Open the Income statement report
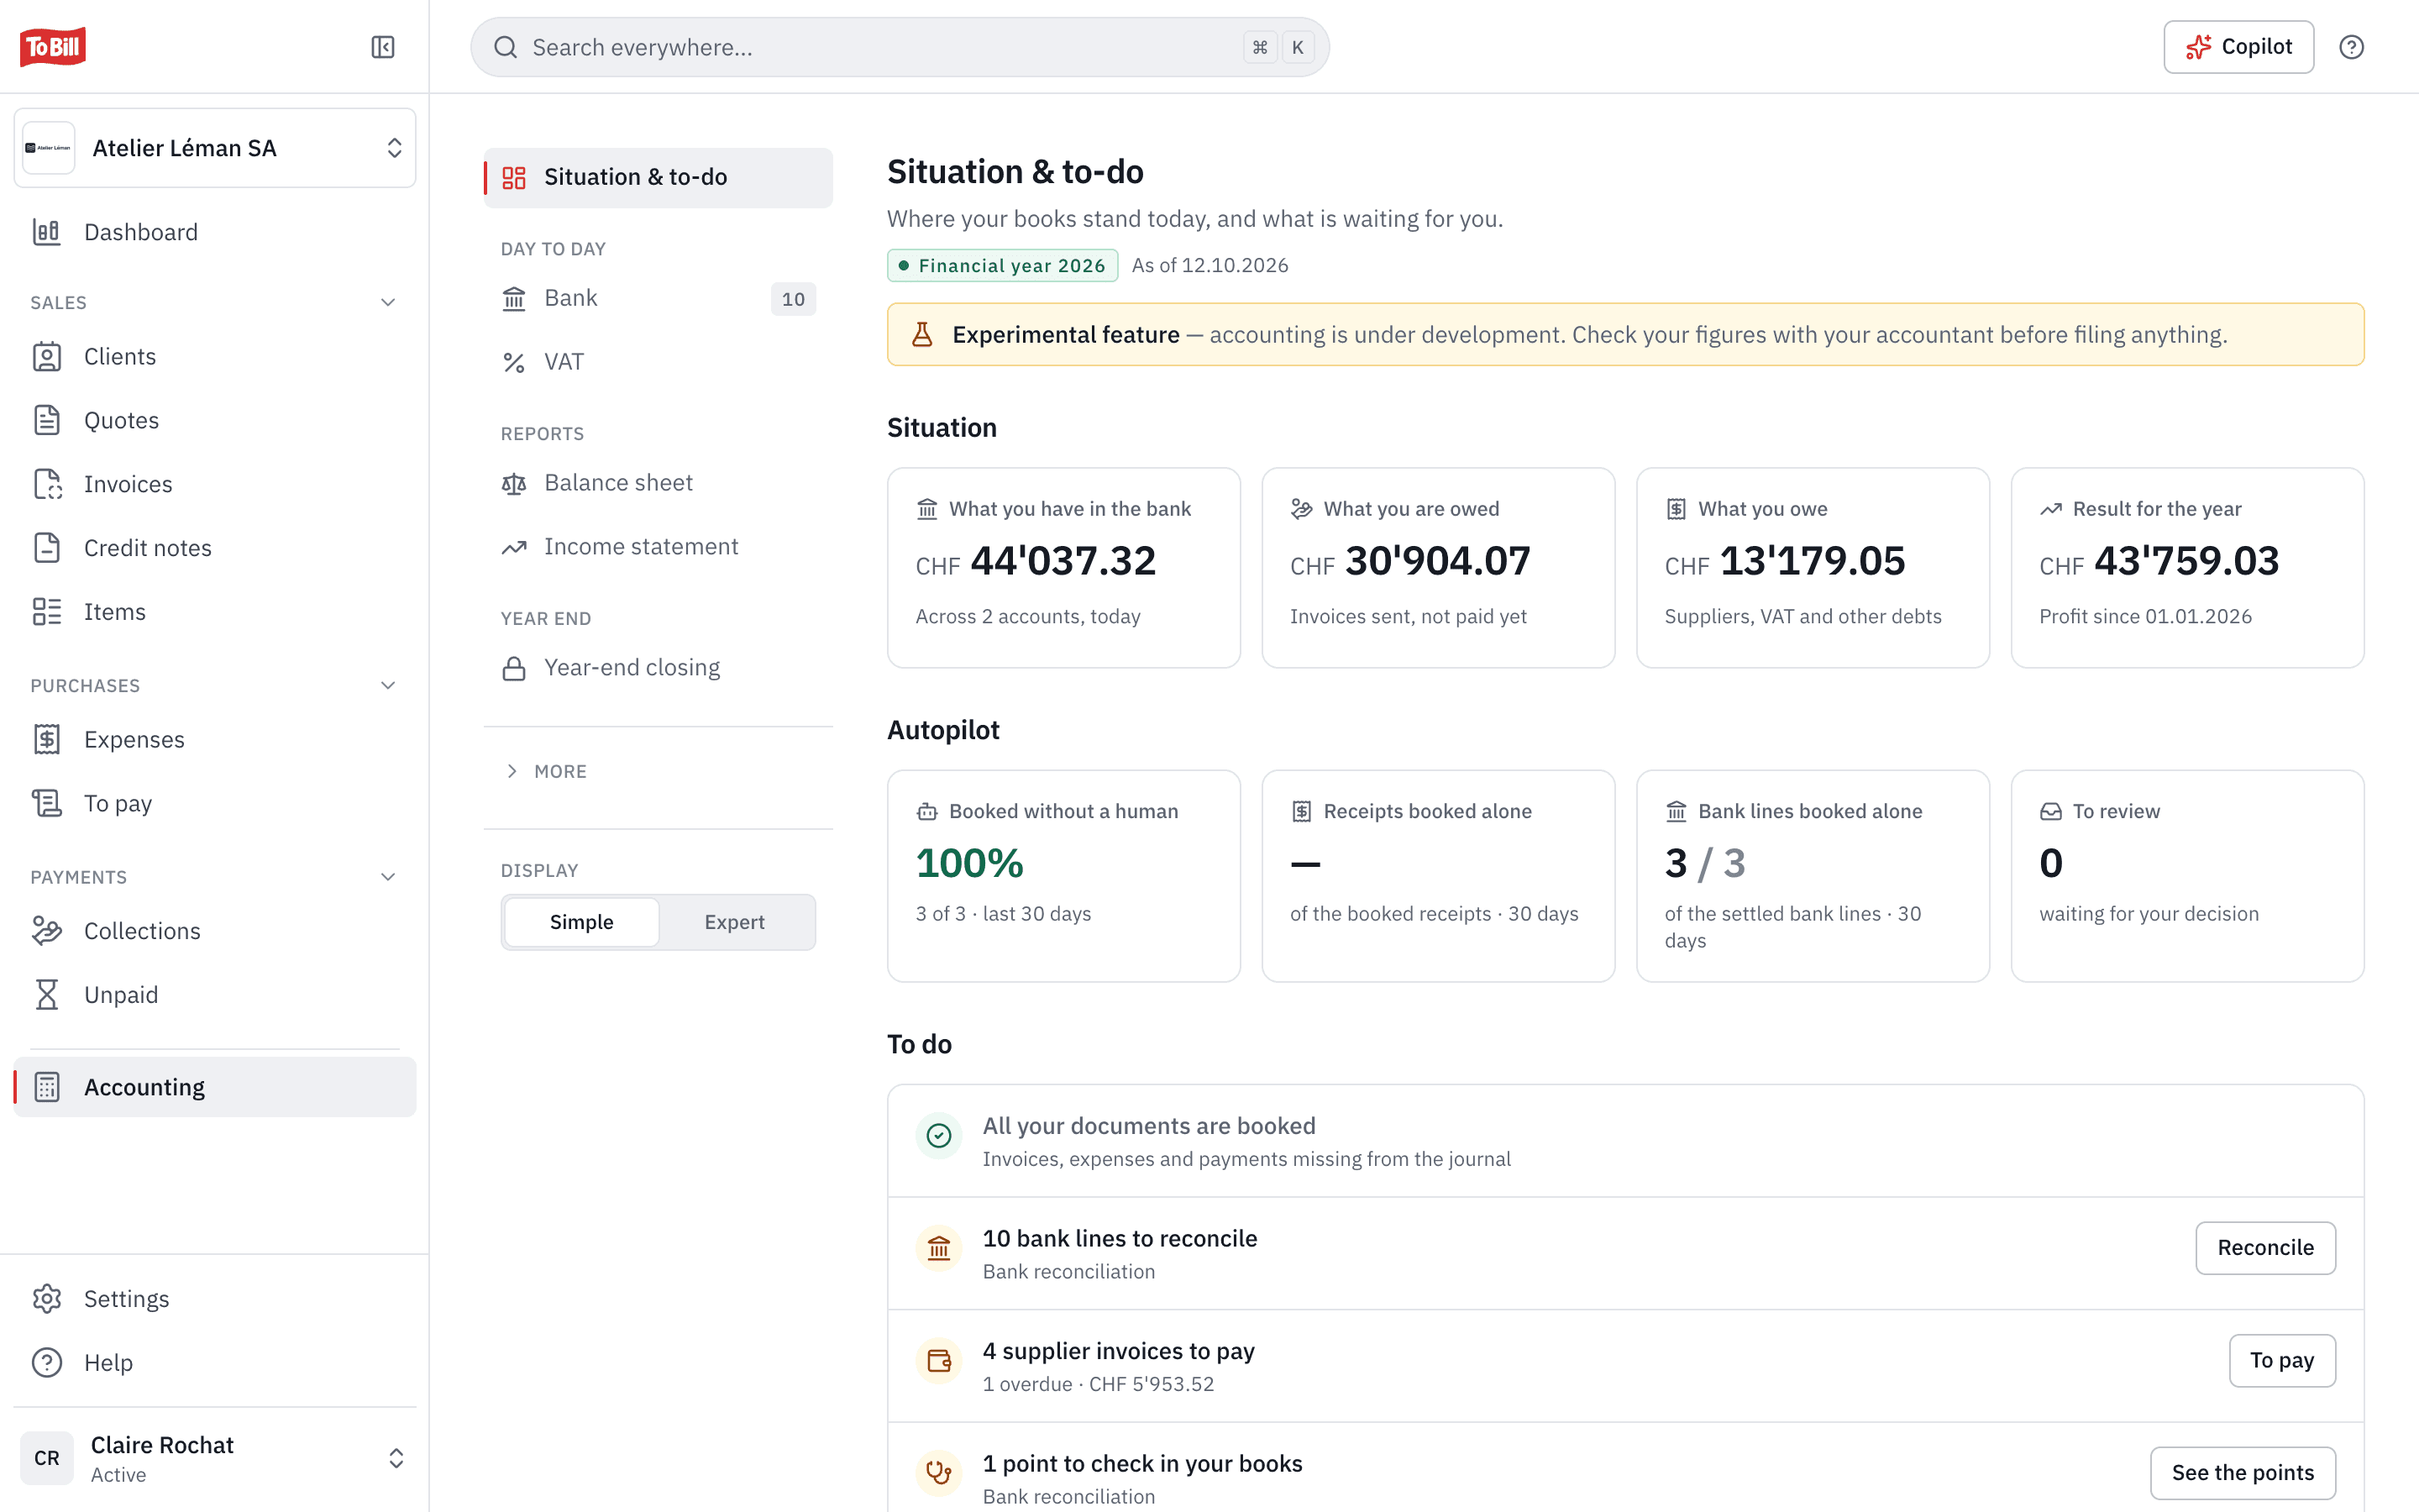 click(x=659, y=547)
